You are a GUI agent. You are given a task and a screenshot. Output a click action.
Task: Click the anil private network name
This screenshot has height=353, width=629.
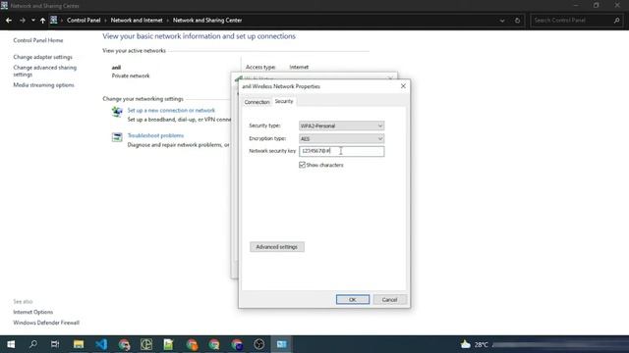click(116, 68)
